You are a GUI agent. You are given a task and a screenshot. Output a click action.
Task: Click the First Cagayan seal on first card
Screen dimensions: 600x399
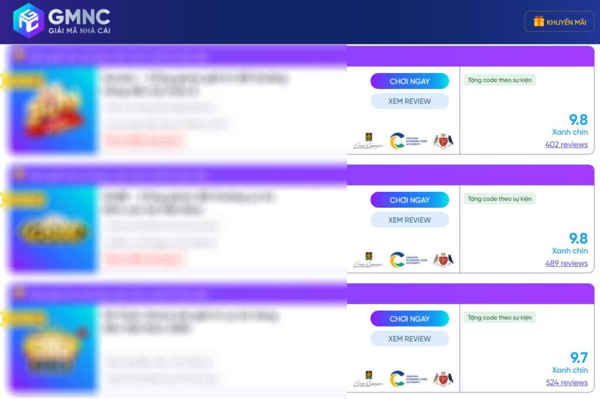coord(369,140)
